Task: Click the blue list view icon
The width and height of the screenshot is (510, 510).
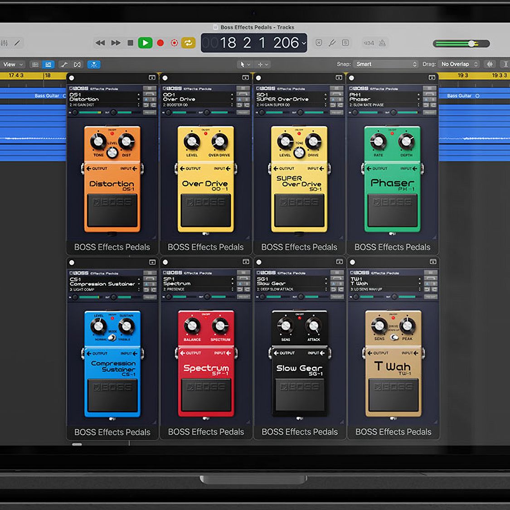Action: [x=48, y=64]
